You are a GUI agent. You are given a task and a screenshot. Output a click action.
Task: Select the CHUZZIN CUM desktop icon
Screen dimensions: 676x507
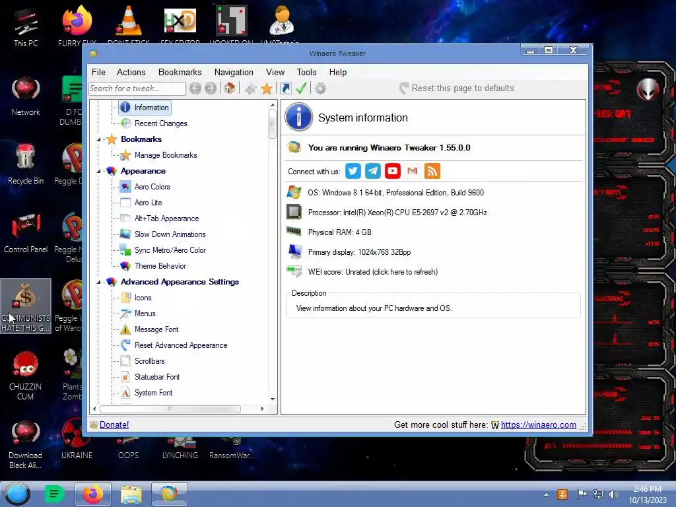point(26,376)
